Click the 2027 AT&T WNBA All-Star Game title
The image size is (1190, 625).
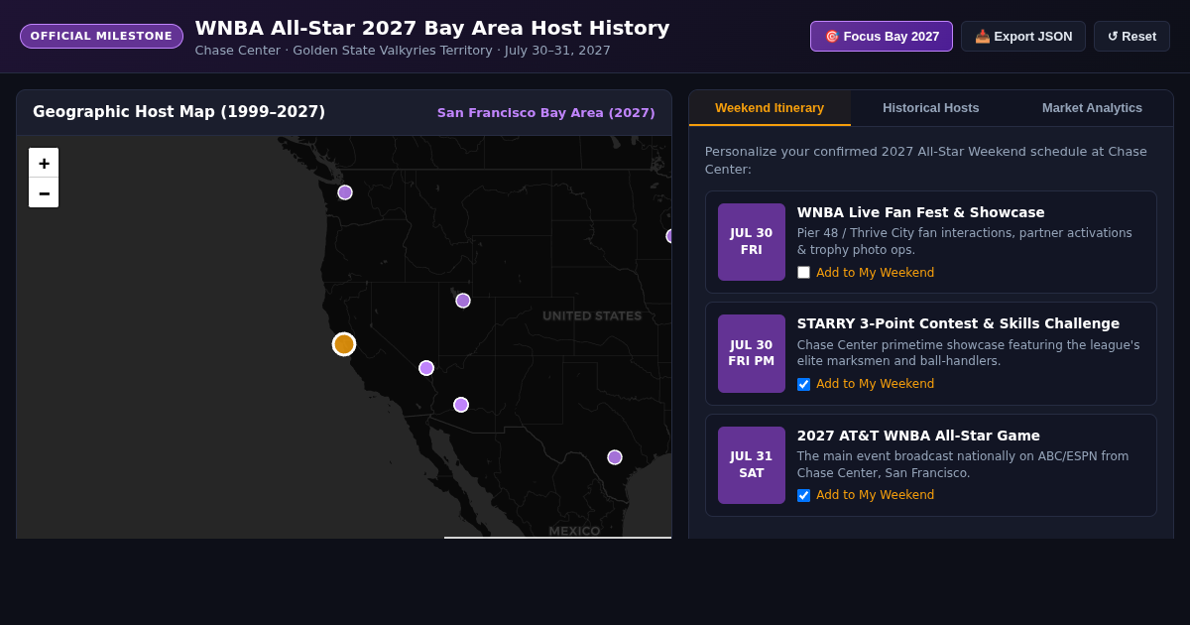918,436
